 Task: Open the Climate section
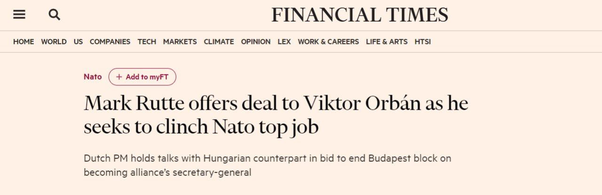click(x=219, y=41)
